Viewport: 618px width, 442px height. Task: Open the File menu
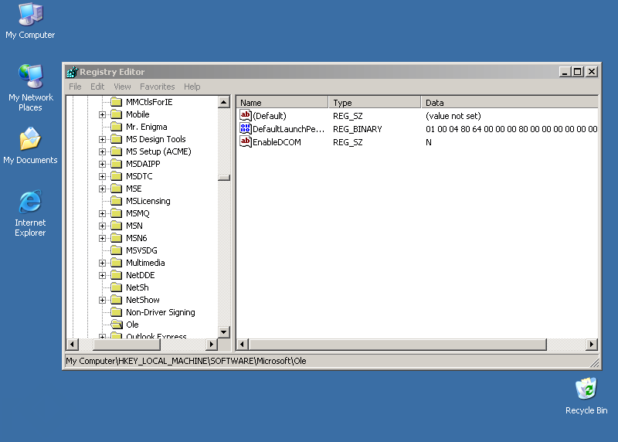75,87
